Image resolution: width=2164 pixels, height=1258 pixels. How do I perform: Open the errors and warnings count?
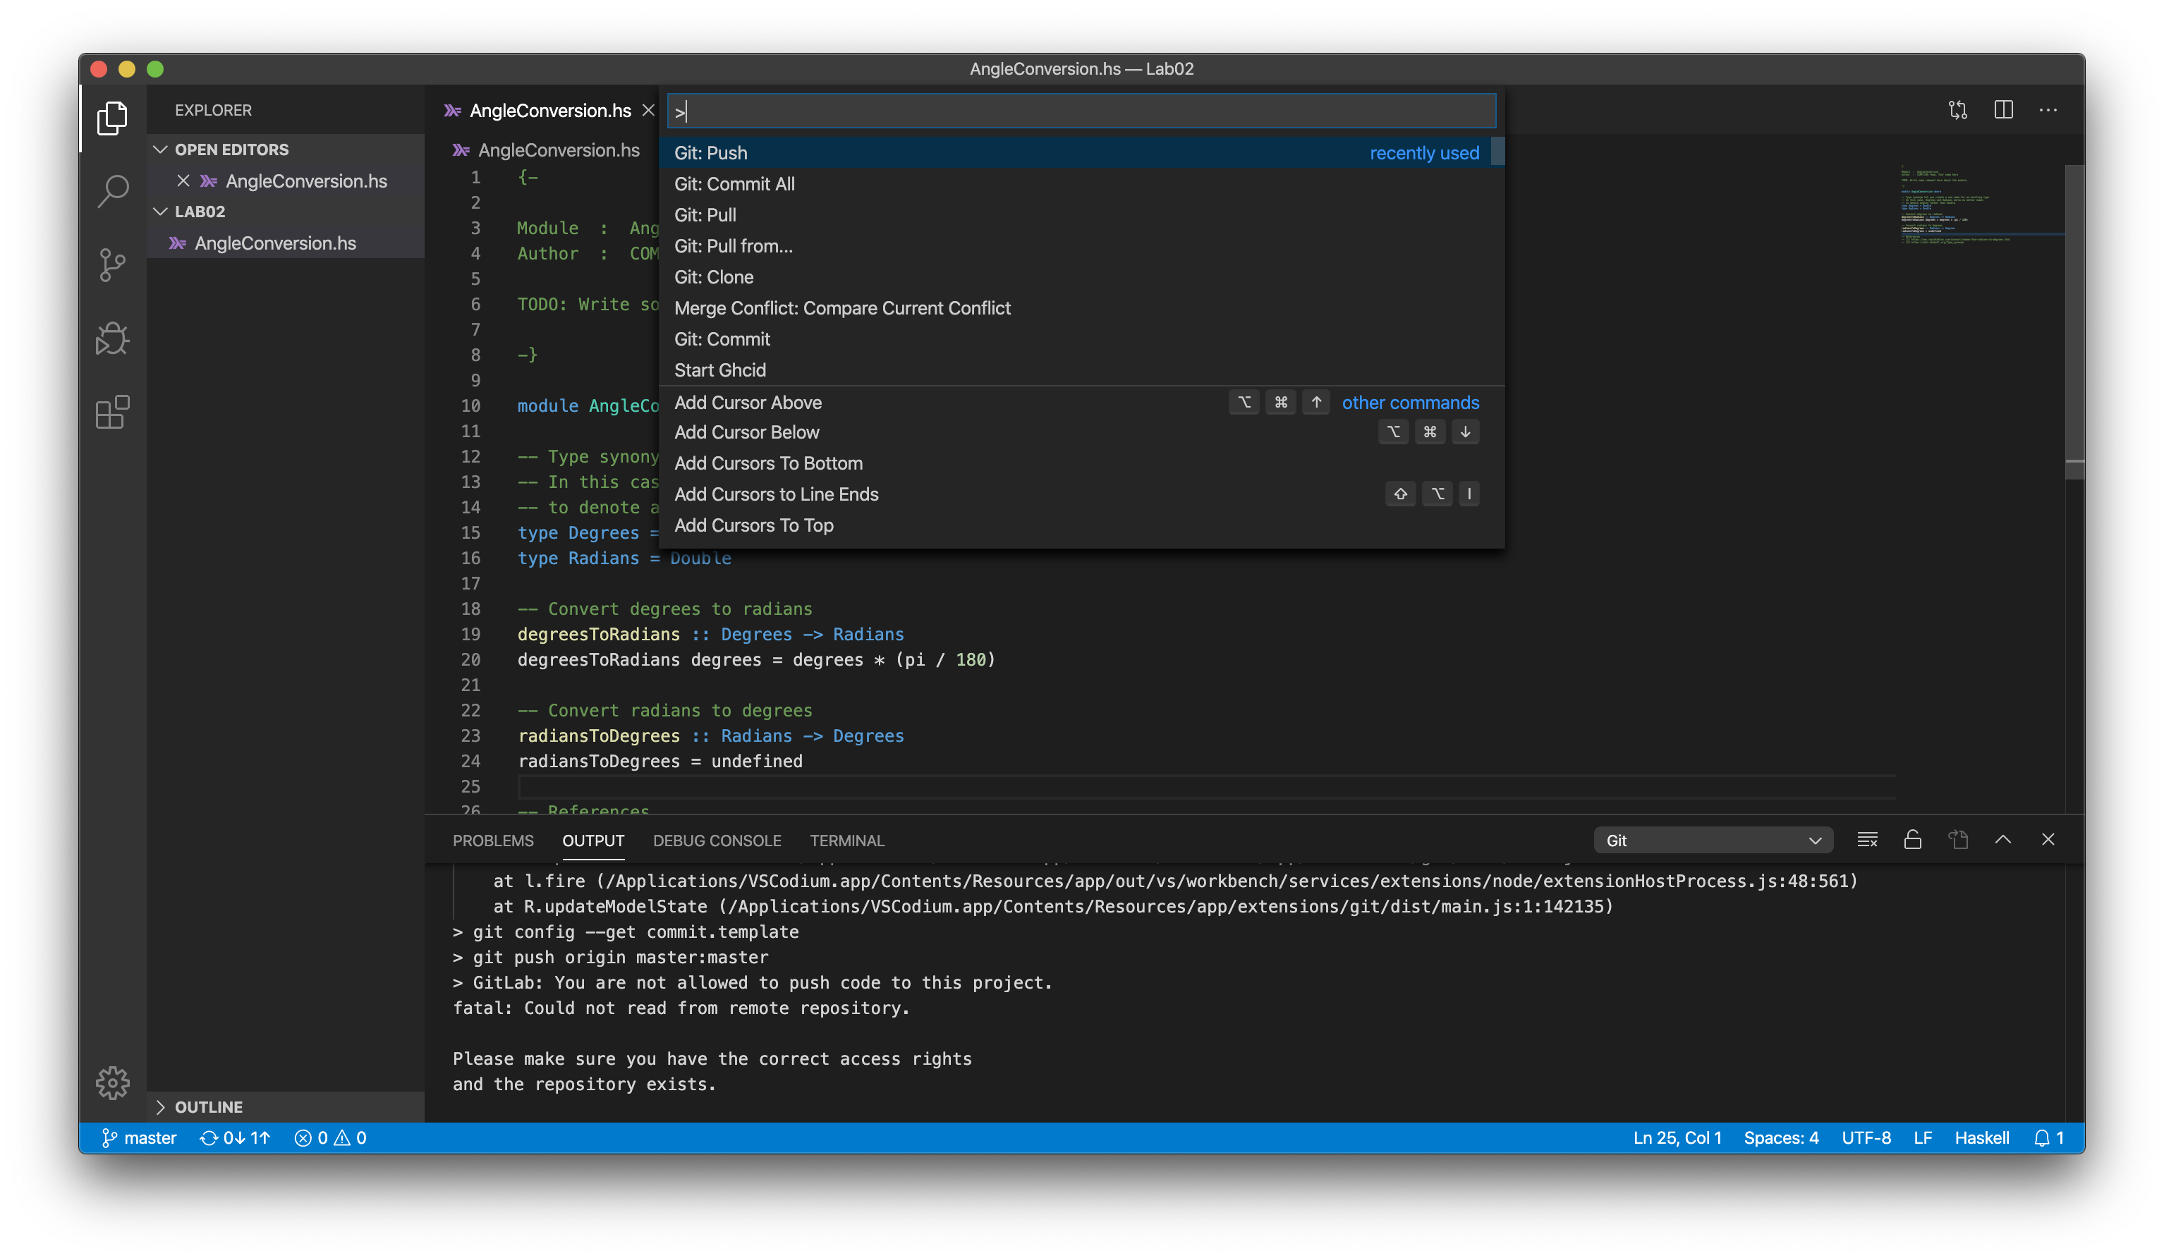[x=331, y=1137]
